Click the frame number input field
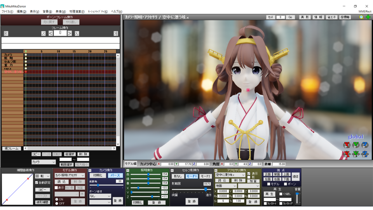This screenshot has height=210, width=373. 60,33
